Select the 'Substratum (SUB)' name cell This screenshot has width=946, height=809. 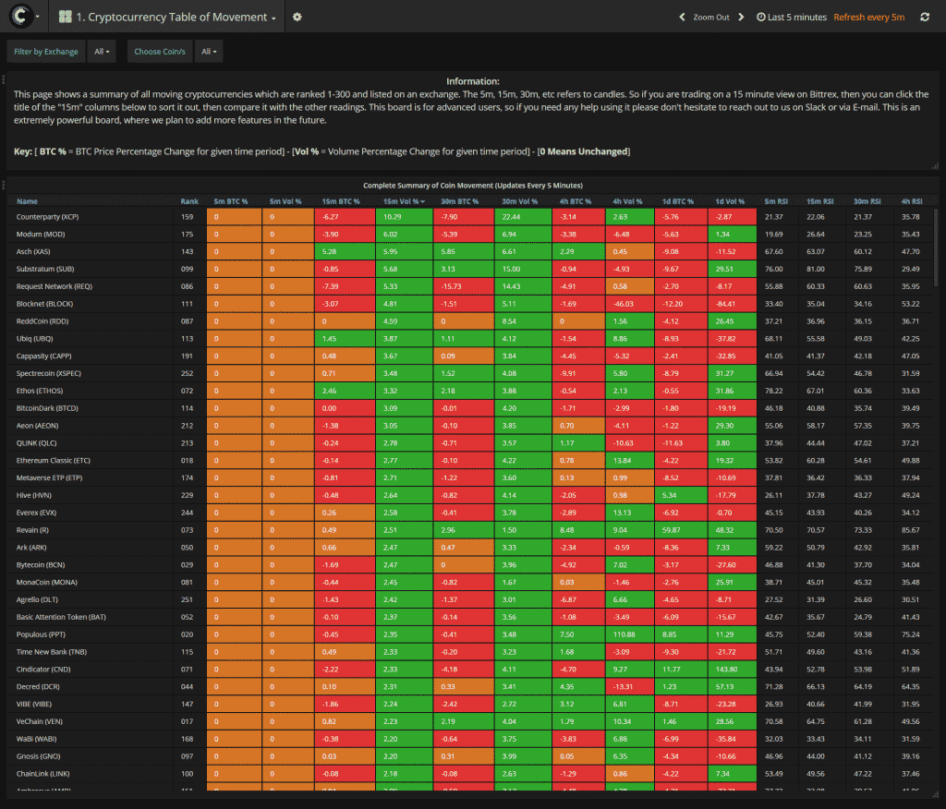pos(91,269)
